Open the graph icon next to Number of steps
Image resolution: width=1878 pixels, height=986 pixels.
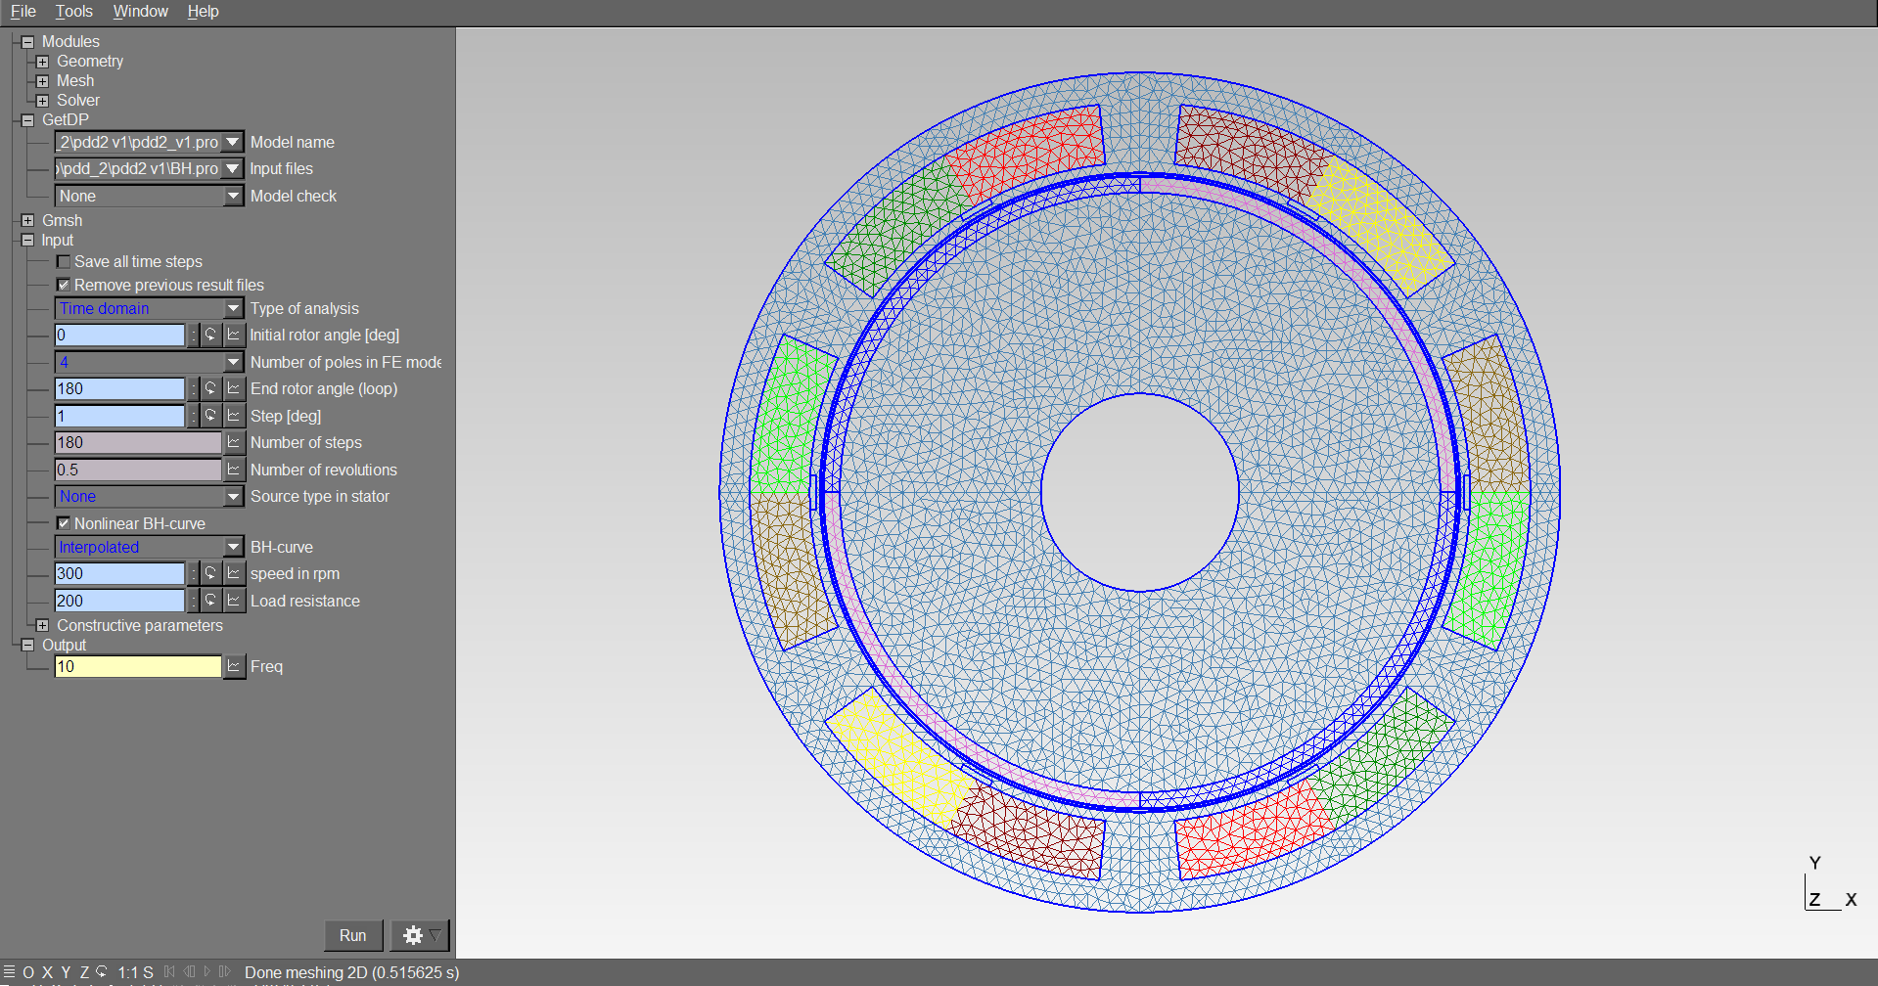[234, 442]
